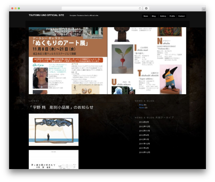Open the 2012年11月 archive link
Image resolution: width=215 pixels, height=182 pixels.
(x=144, y=131)
